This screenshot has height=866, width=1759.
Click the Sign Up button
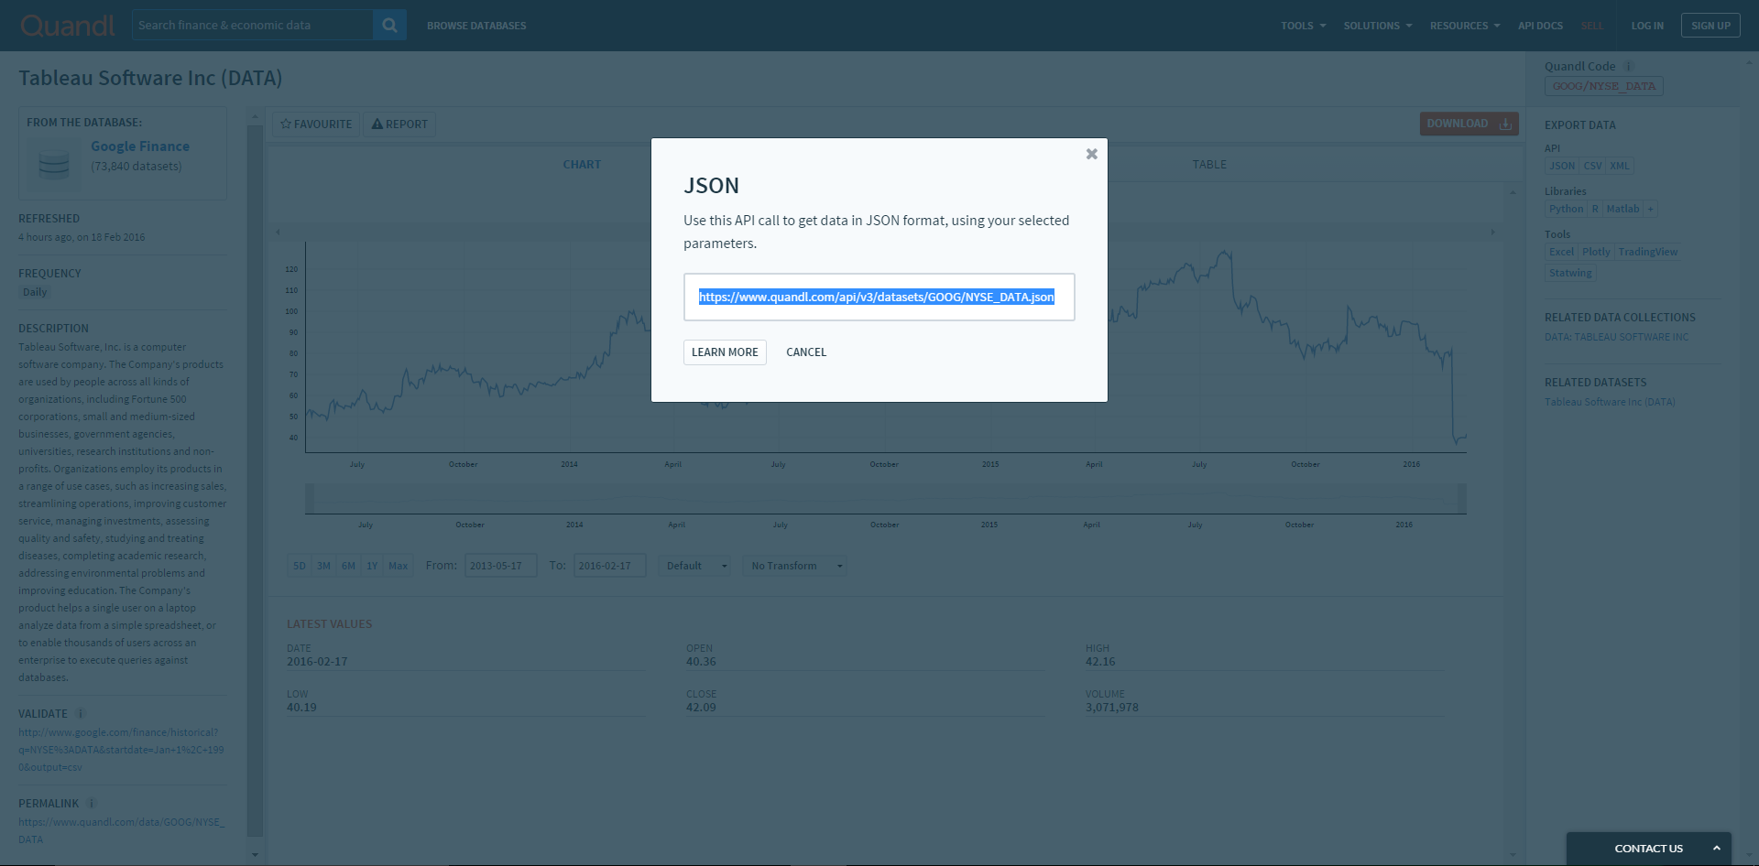(1710, 26)
